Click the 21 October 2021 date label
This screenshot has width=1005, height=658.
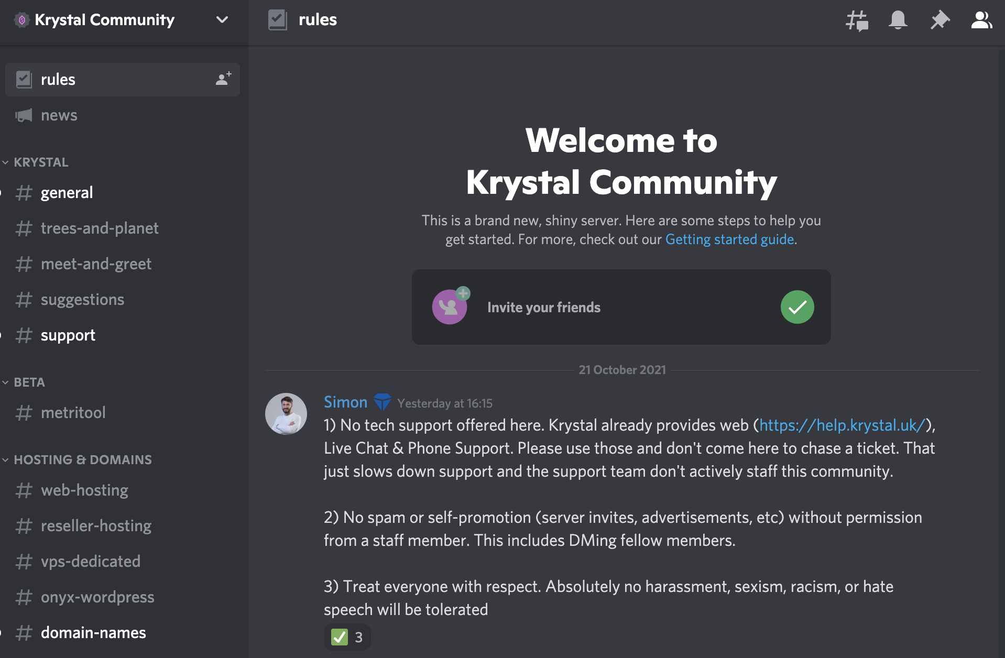[x=622, y=370]
